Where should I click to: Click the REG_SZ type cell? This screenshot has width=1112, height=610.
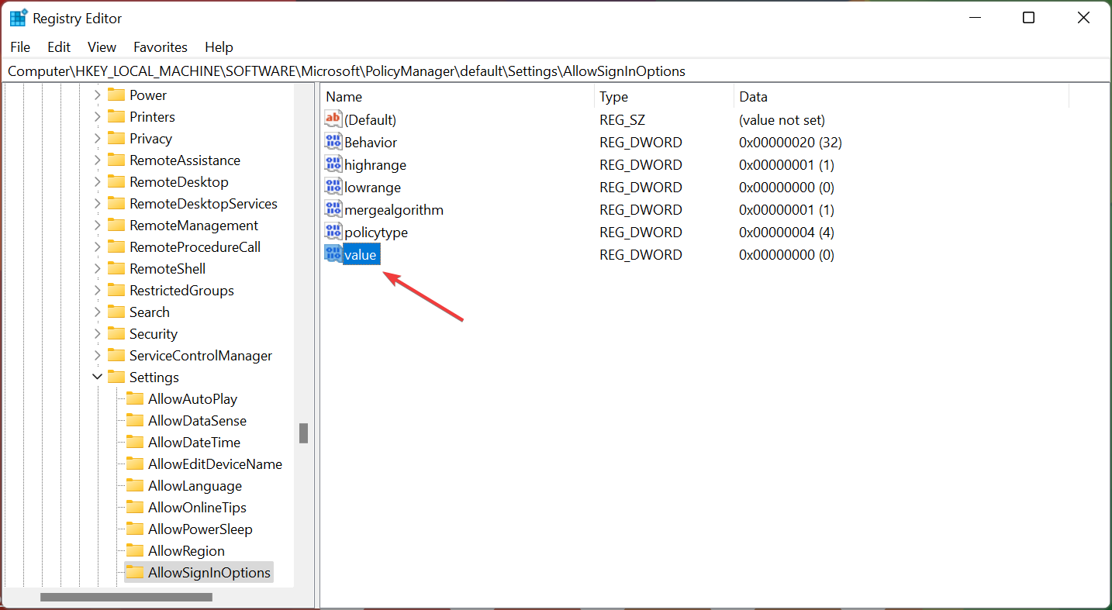click(622, 119)
